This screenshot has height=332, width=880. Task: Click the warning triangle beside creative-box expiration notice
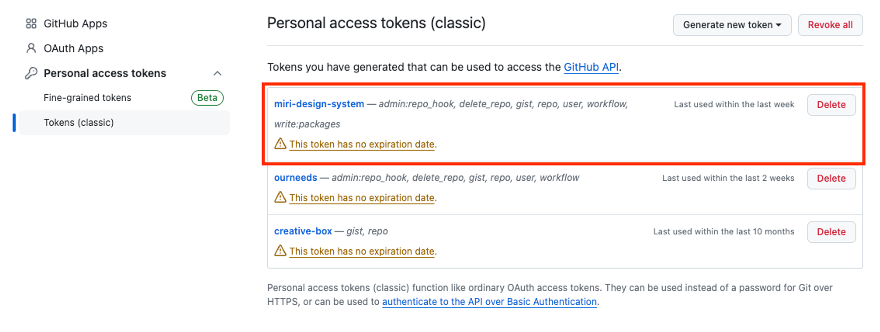coord(280,251)
